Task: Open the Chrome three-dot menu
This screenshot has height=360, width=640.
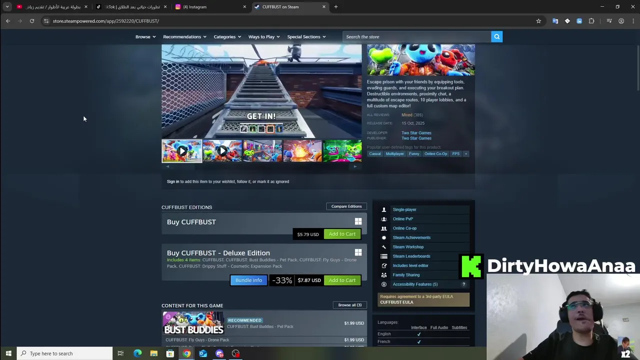Action: 633,21
